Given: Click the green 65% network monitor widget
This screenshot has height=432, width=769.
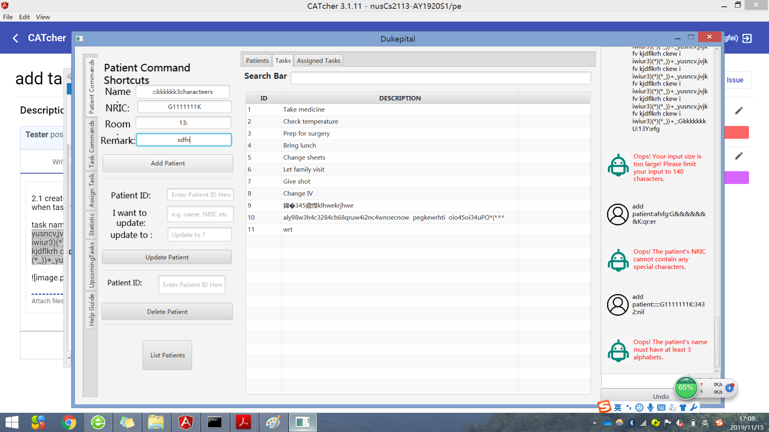Looking at the screenshot, I should click(x=686, y=388).
